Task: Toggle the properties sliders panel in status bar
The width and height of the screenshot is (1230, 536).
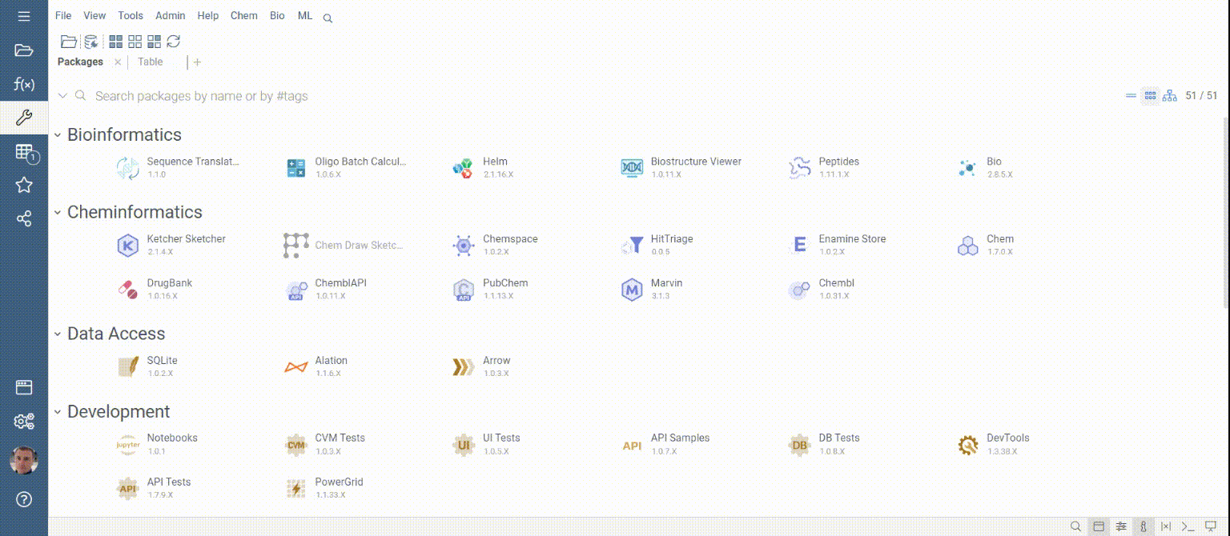Action: 1121,526
